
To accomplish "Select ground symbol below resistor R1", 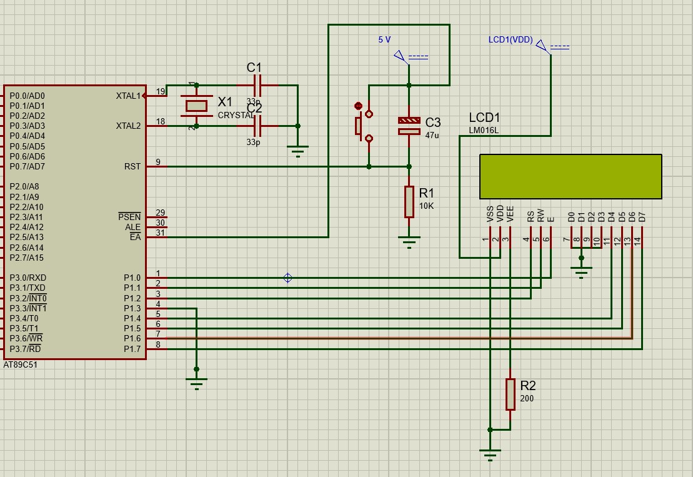I will click(409, 243).
